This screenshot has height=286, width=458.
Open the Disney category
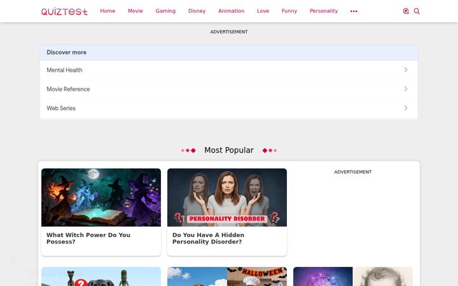(x=197, y=11)
